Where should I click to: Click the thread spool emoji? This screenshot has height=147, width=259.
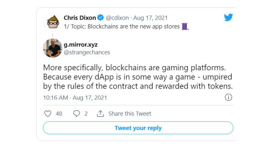(185, 26)
